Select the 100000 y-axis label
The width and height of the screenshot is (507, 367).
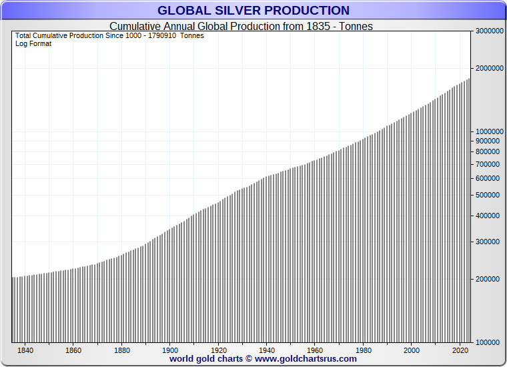488,342
